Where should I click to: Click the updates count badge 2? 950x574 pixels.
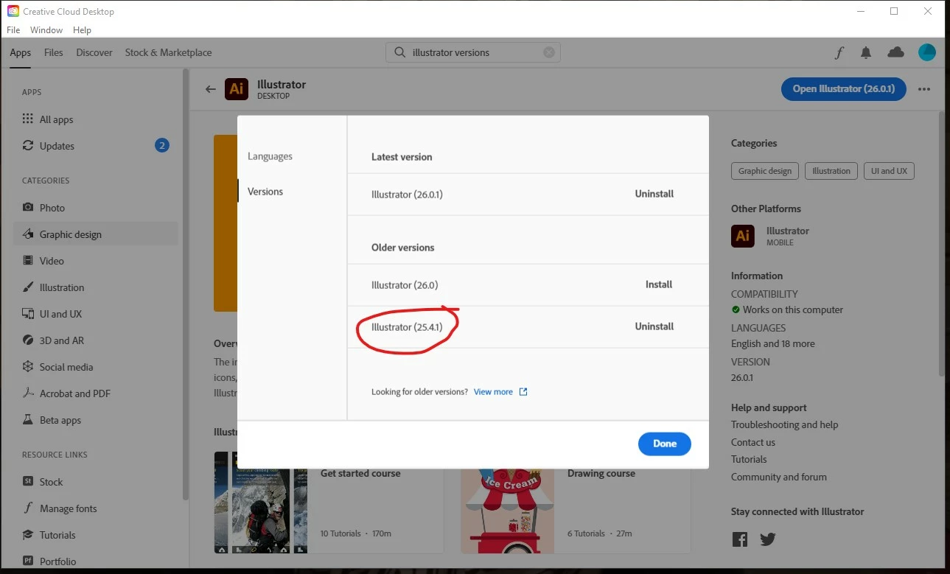click(x=162, y=146)
